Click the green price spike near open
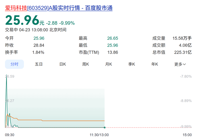 coord(7,83)
